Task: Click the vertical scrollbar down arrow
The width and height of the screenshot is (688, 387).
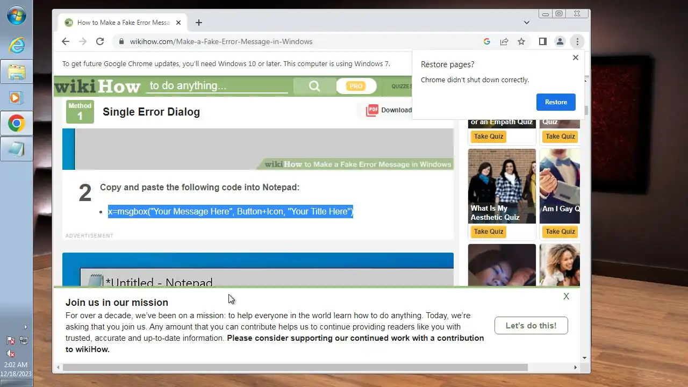Action: (585, 358)
